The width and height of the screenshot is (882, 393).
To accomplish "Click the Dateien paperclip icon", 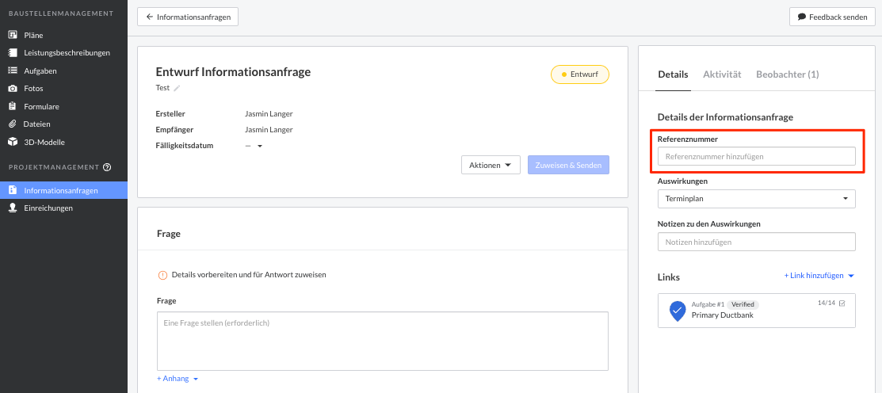I will pos(13,124).
